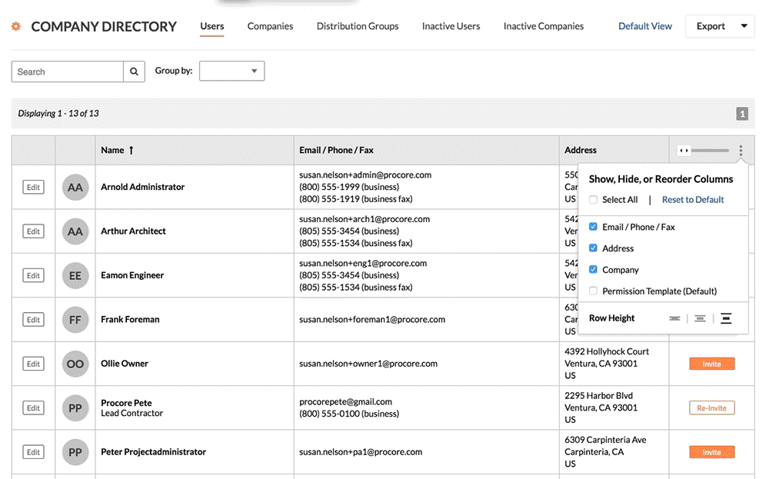
Task: Click the name Peter Projectadministrator
Action: coord(154,451)
